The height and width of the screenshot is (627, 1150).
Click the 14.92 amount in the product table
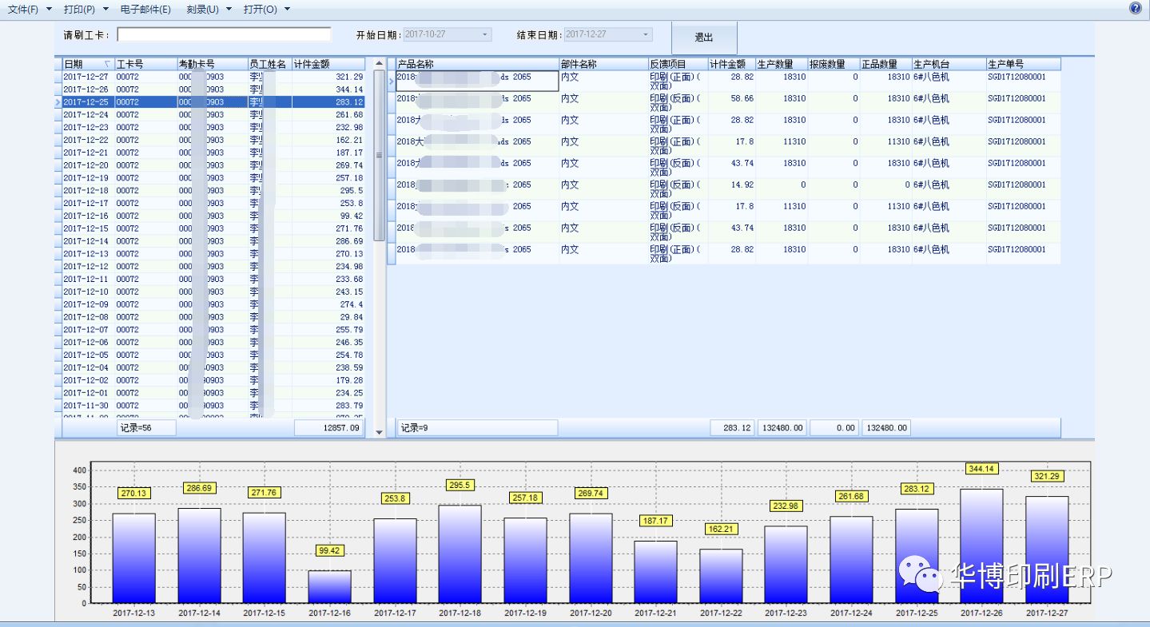point(731,188)
